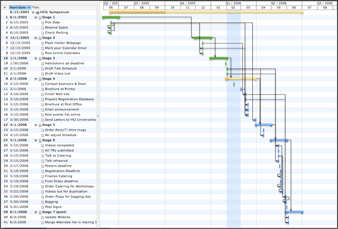
Task: Click the document icon beside Reserve Space
Action: pos(42,28)
